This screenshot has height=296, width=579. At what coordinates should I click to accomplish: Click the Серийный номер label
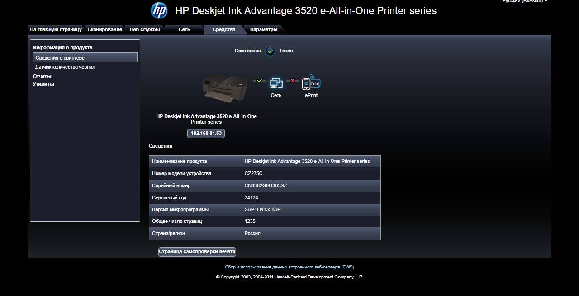[x=171, y=185]
